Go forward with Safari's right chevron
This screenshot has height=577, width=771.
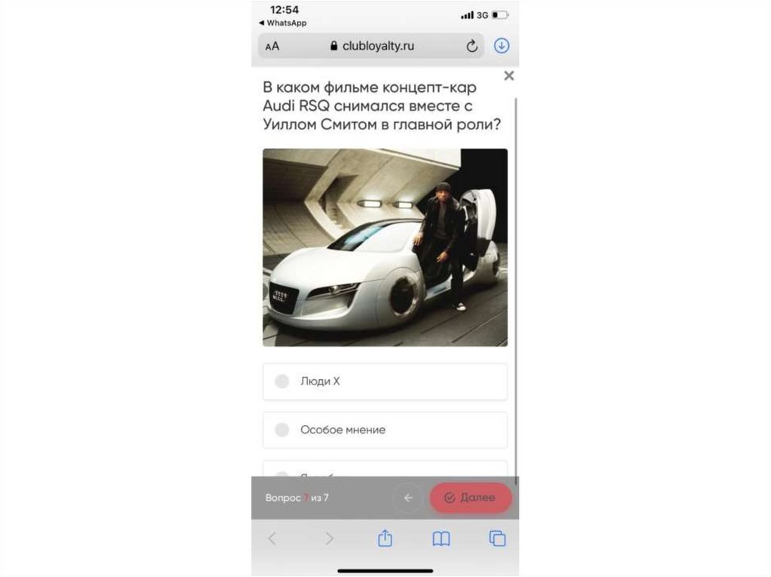[x=329, y=538]
